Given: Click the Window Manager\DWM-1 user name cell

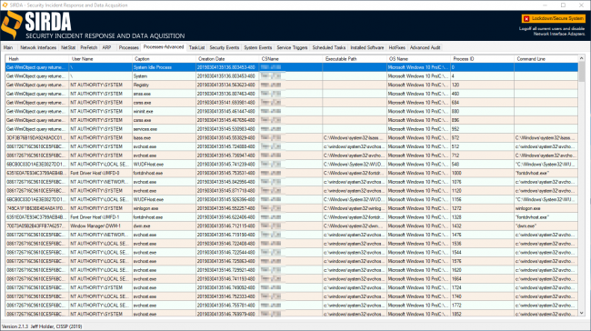Looking at the screenshot, I should [x=100, y=226].
